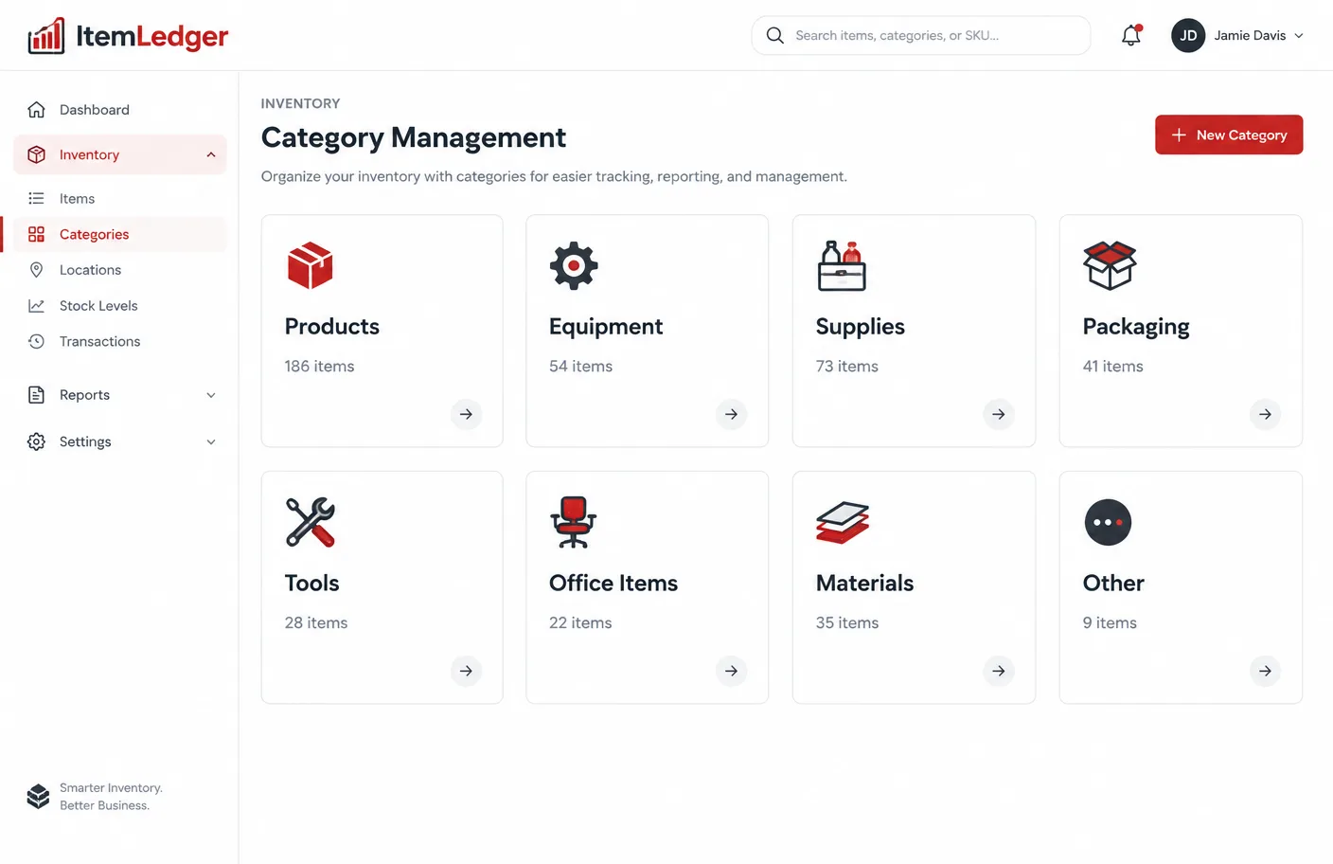Click the ItemLedger bar chart logo
1333x864 pixels.
[x=46, y=36]
